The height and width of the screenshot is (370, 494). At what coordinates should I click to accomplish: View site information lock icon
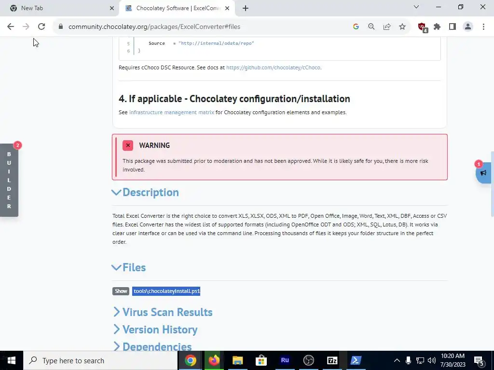click(61, 27)
